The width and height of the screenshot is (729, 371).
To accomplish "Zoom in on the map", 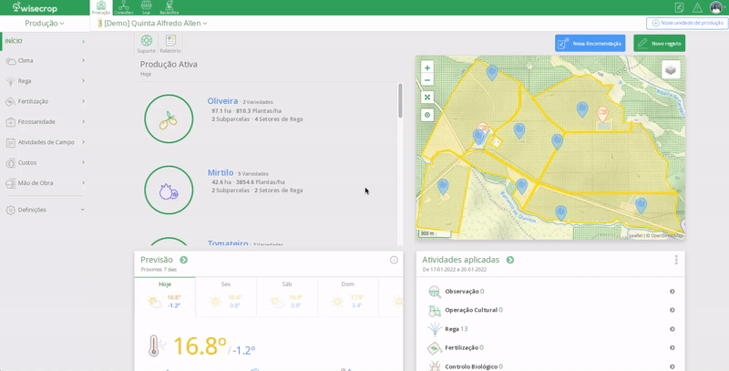I will [x=427, y=67].
